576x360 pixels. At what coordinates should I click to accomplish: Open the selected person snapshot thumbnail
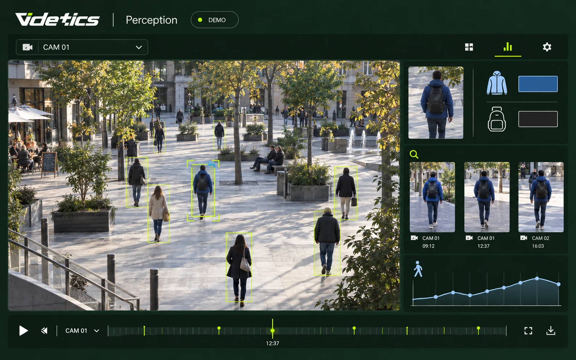point(436,102)
